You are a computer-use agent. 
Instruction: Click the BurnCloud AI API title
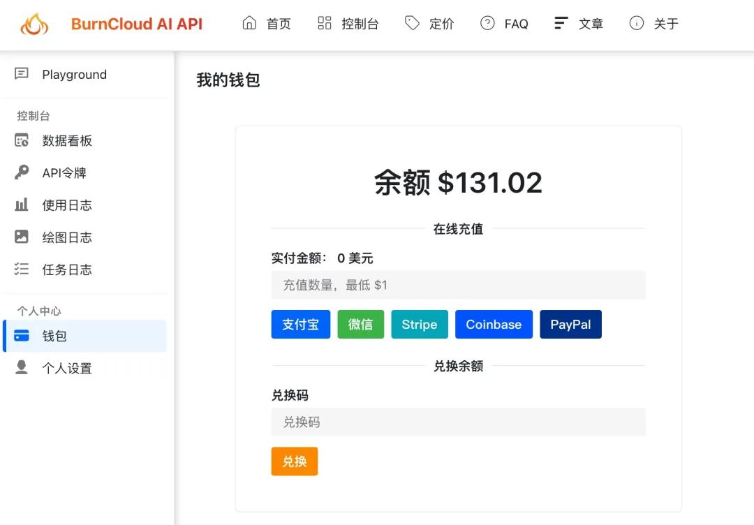point(137,24)
